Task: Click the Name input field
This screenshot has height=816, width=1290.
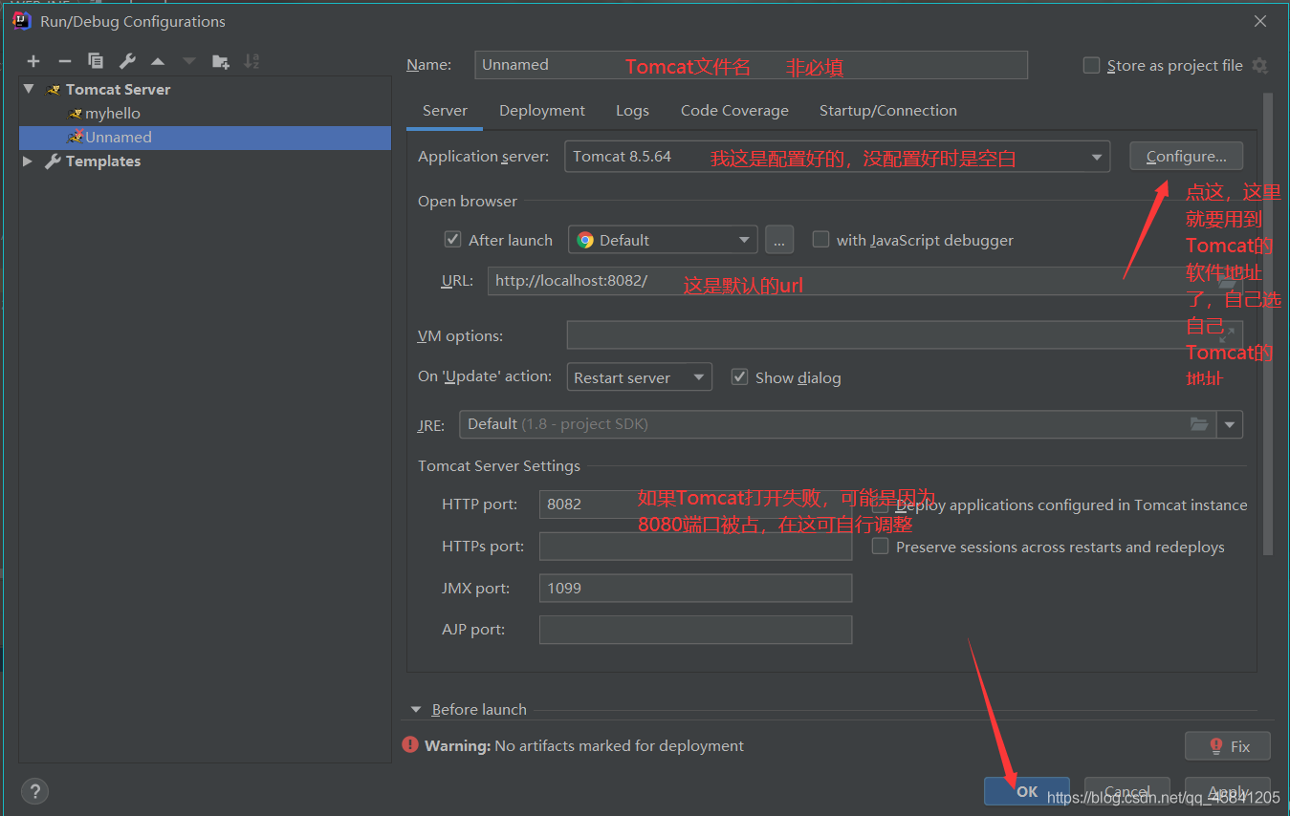Action: (751, 65)
